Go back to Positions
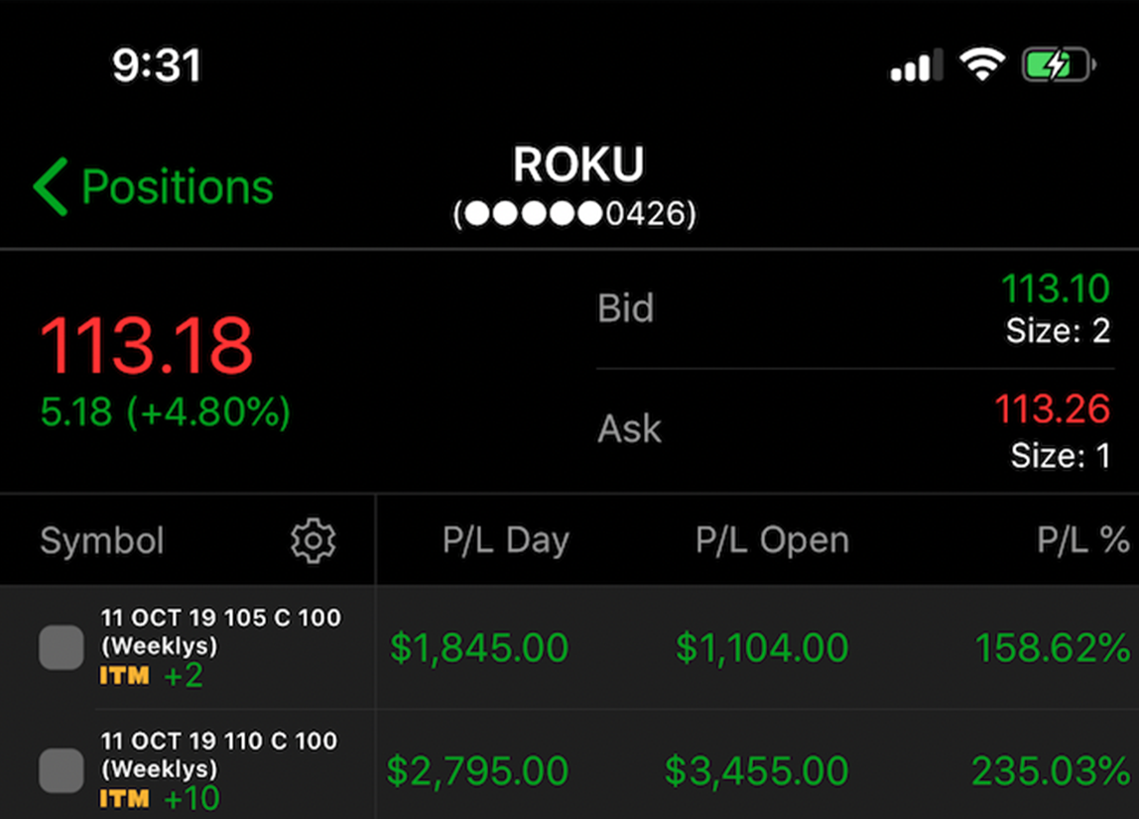This screenshot has height=819, width=1139. pyautogui.click(x=153, y=186)
